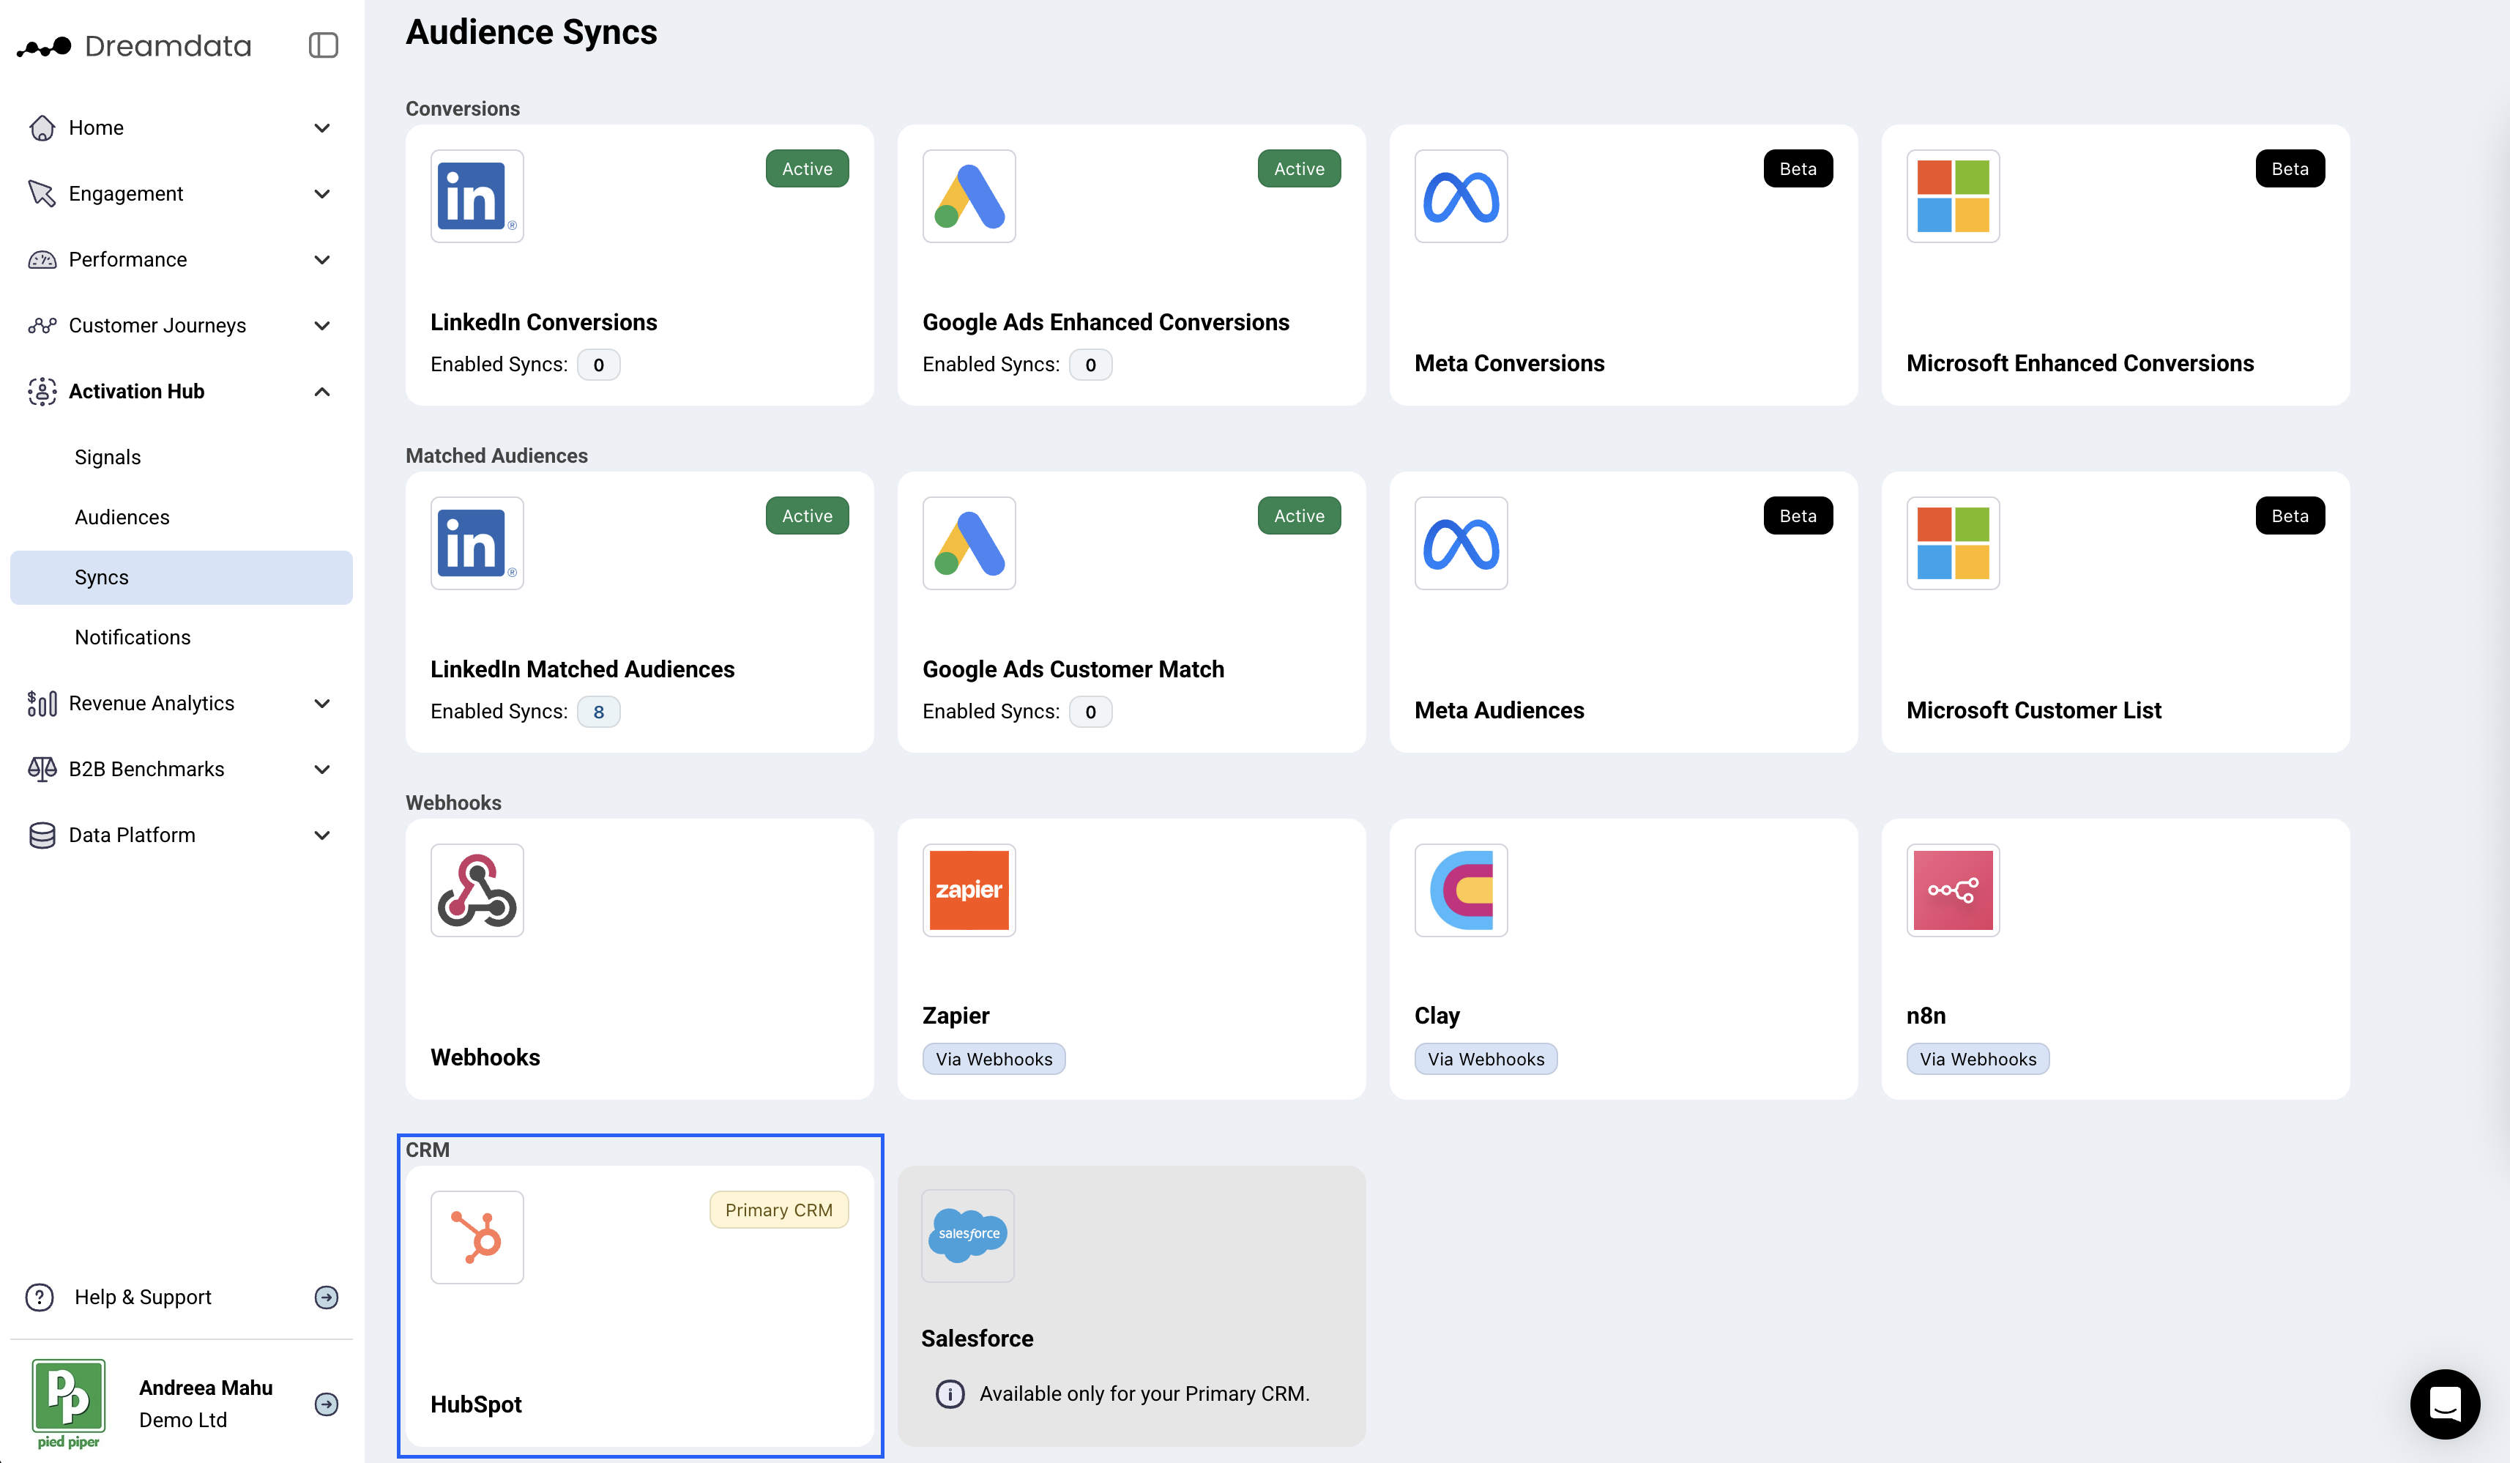The image size is (2510, 1463).
Task: Click the n8n logo icon
Action: tap(1952, 890)
